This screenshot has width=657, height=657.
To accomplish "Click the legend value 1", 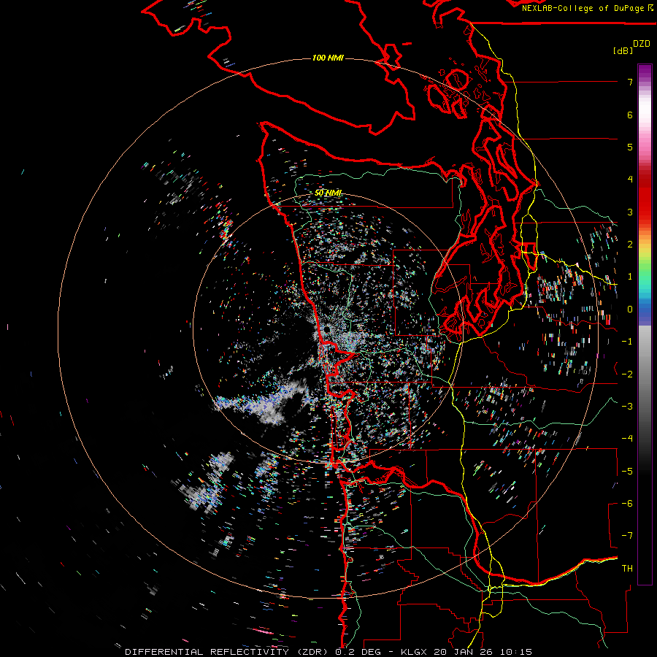I will click(630, 277).
